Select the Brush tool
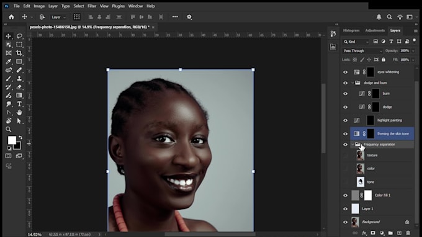This screenshot has height=237, width=422. point(8,79)
